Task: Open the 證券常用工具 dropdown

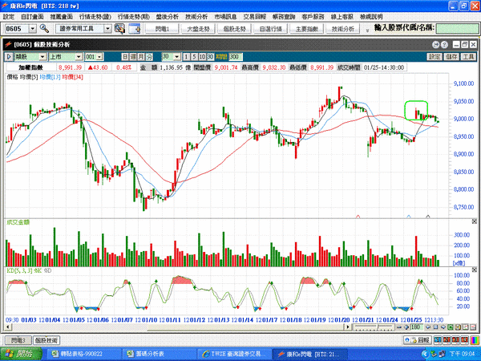Action: tap(107, 29)
